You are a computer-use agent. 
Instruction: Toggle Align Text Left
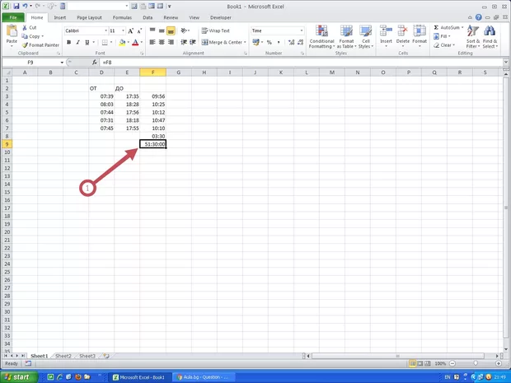(x=152, y=42)
